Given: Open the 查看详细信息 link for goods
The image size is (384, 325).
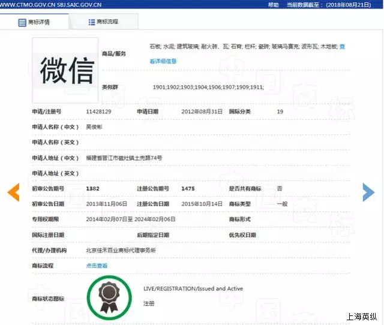Looking at the screenshot, I should click(x=163, y=61).
